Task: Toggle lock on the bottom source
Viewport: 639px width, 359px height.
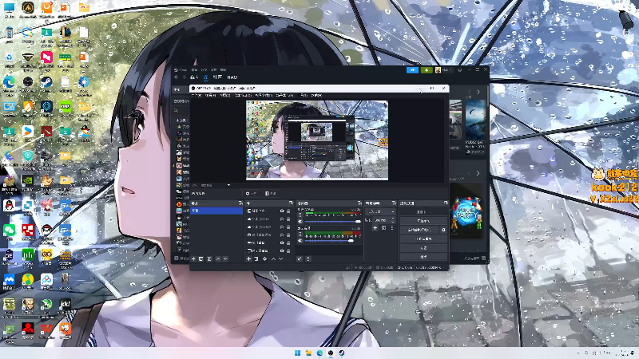Action: 288,251
